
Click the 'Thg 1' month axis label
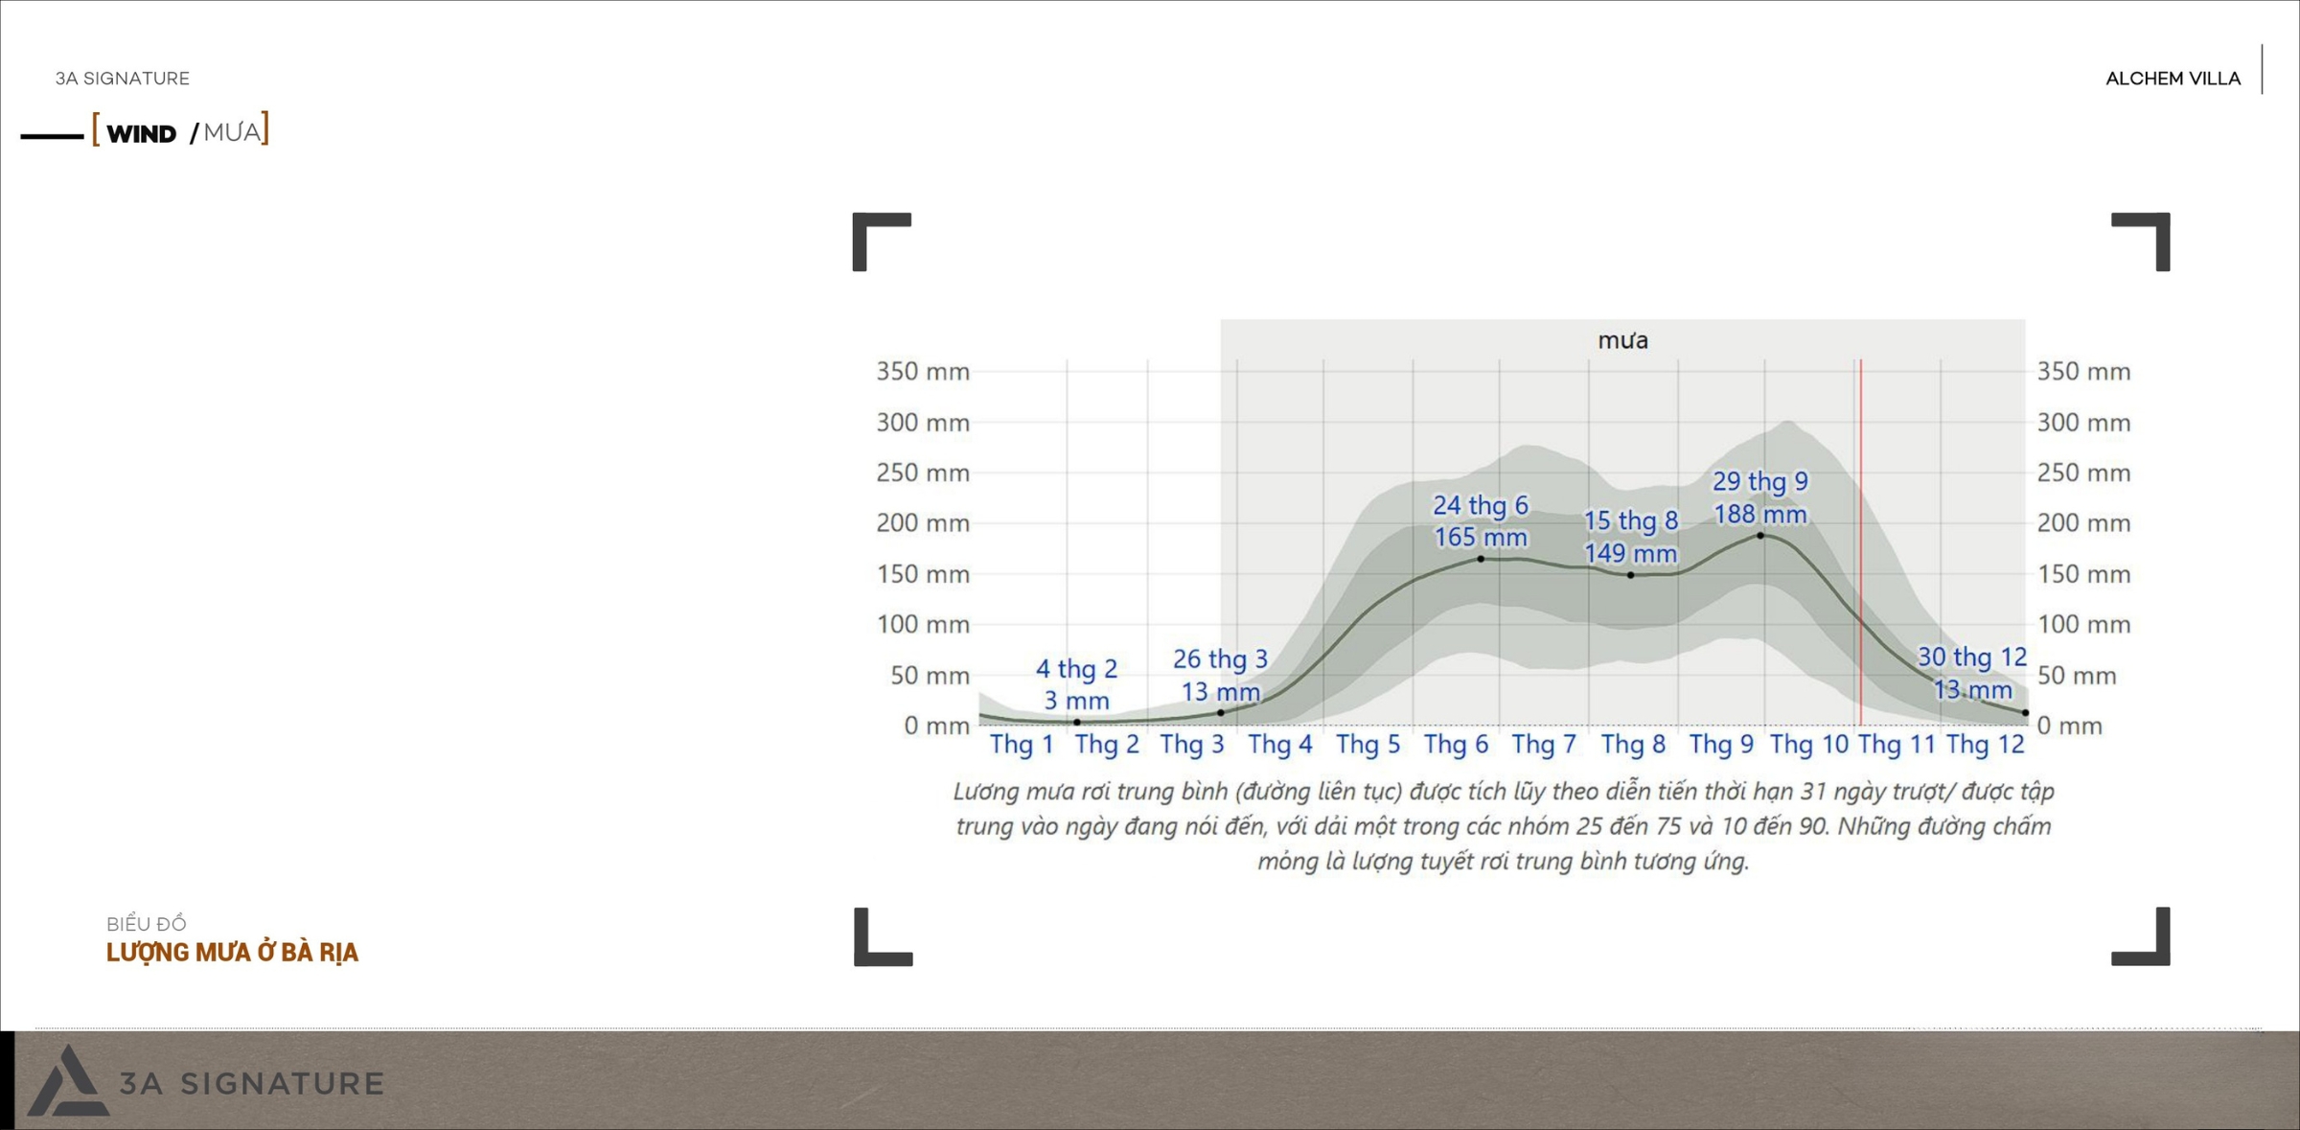click(1022, 744)
